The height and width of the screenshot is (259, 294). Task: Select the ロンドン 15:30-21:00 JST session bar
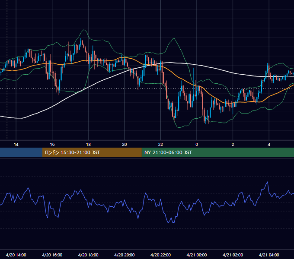[x=92, y=152]
